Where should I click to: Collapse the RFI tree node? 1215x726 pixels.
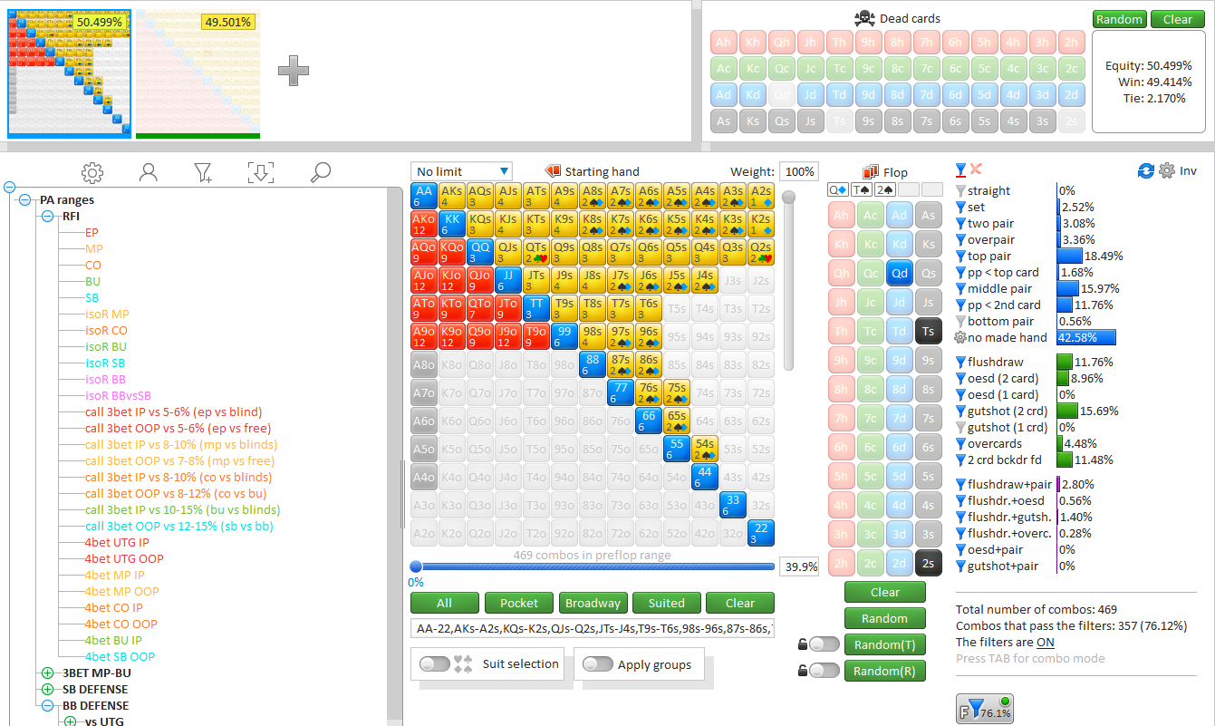click(x=47, y=217)
